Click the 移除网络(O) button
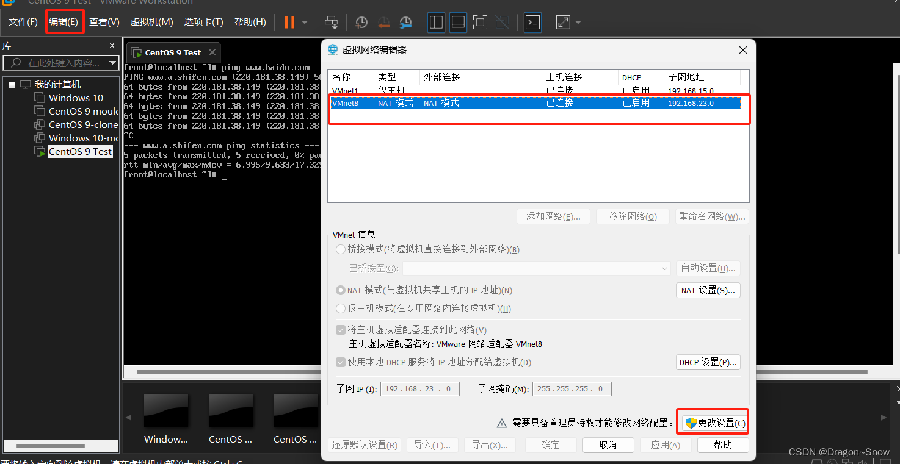The image size is (900, 464). point(633,216)
